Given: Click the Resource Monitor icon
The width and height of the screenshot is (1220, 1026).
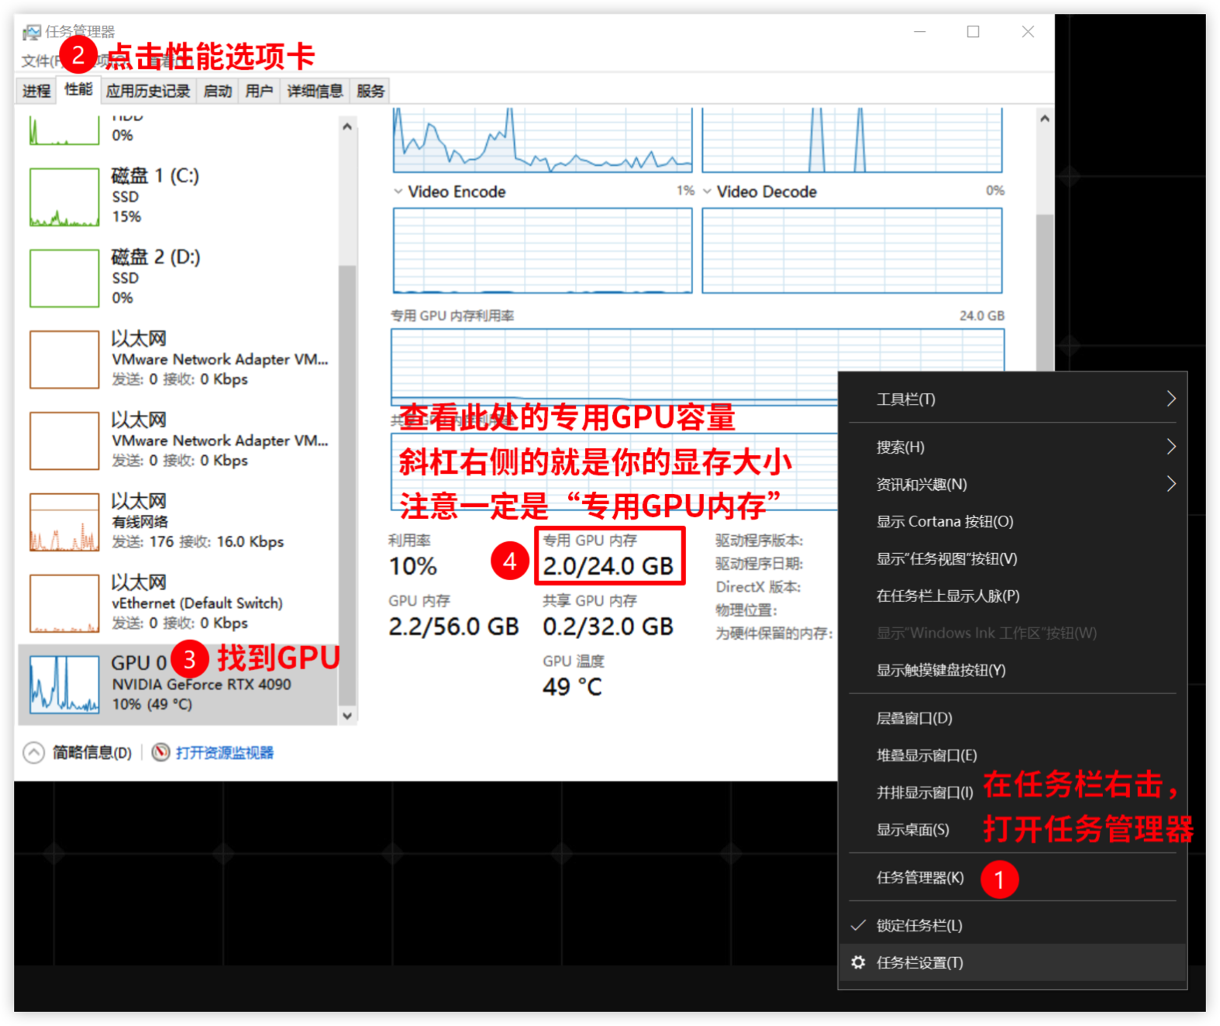Looking at the screenshot, I should [x=160, y=752].
